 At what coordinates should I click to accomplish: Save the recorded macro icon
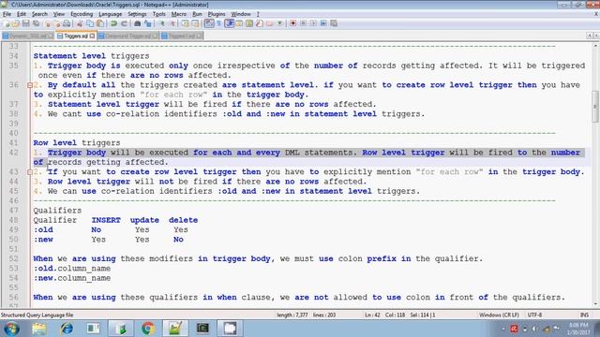click(x=334, y=23)
